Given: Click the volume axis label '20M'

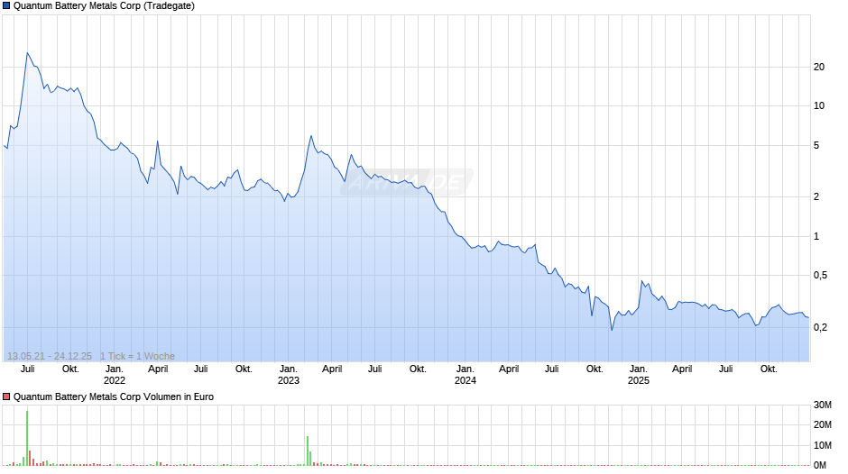Looking at the screenshot, I should [x=823, y=424].
